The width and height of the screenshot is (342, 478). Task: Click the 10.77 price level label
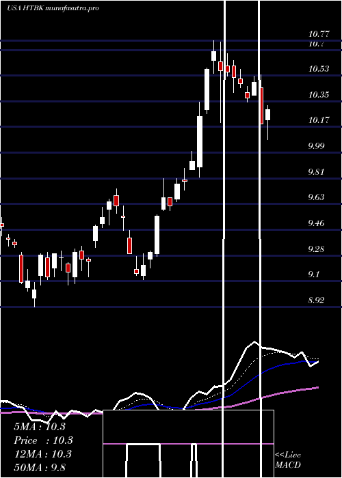click(x=319, y=34)
